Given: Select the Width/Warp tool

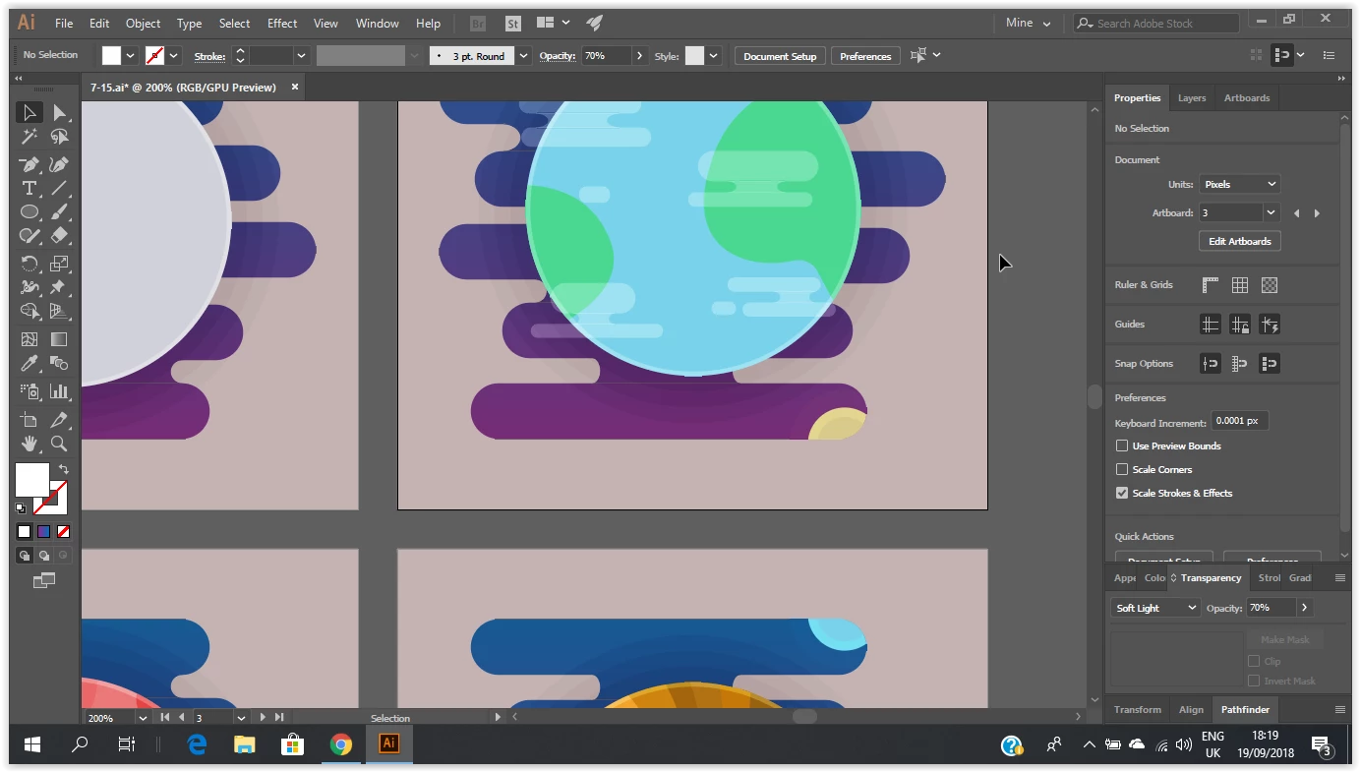Looking at the screenshot, I should pyautogui.click(x=30, y=287).
